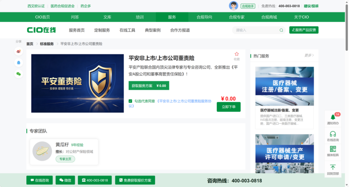Click 免费获取报价方案 button
The height and width of the screenshot is (187, 349).
[135, 180]
